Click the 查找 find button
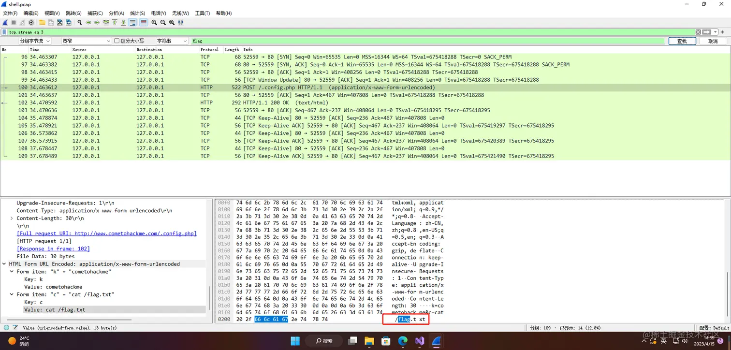 (682, 41)
